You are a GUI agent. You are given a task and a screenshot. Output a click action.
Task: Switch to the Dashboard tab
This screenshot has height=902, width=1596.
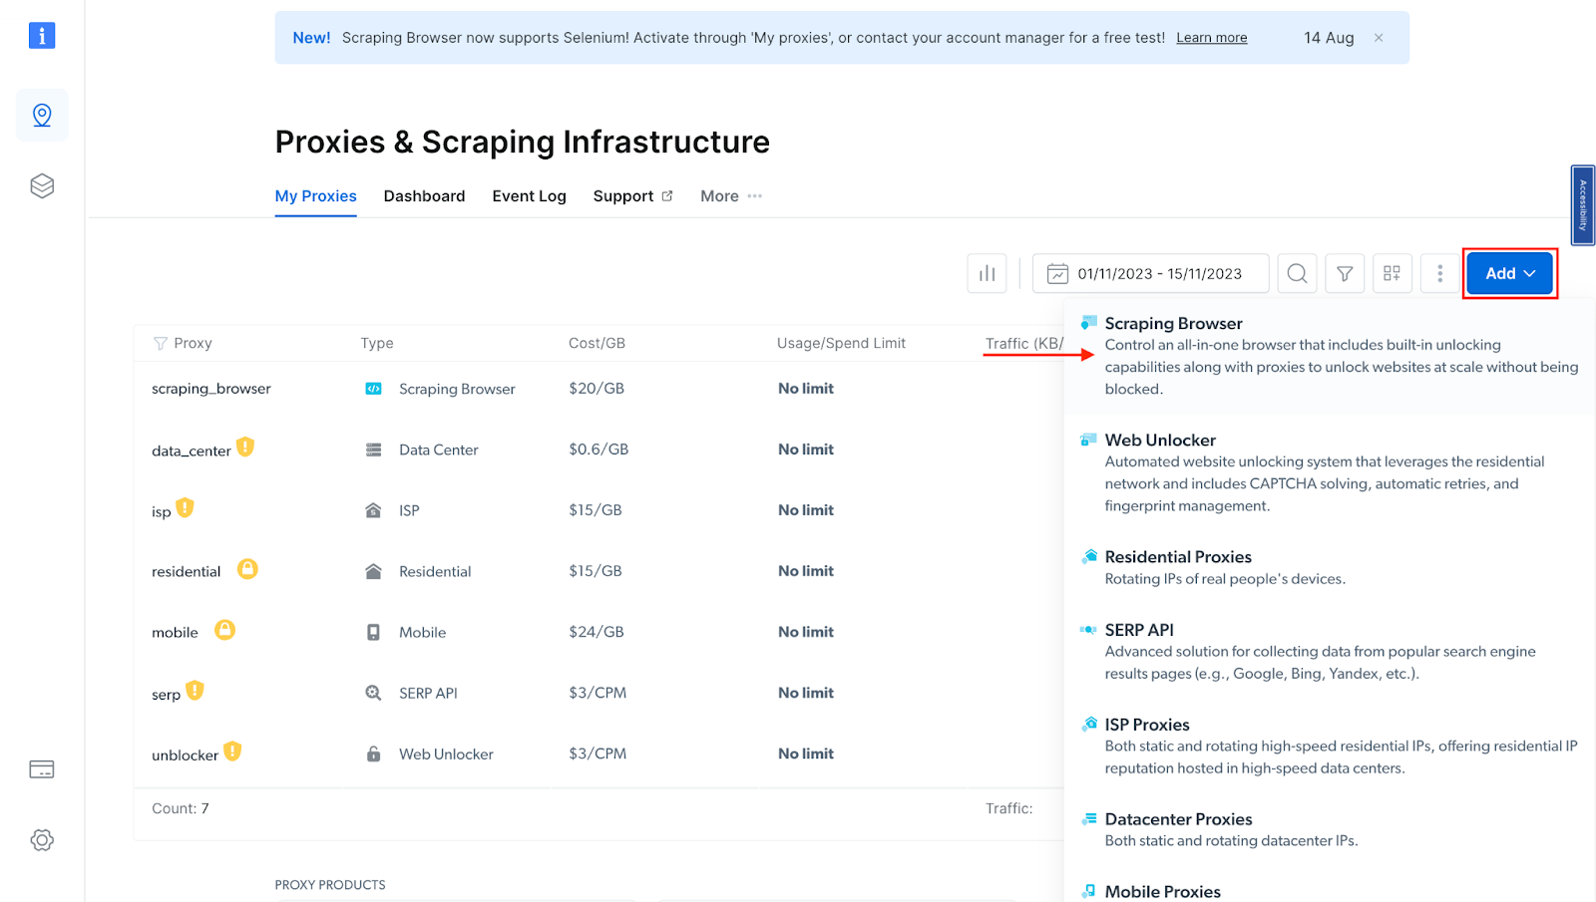click(424, 196)
